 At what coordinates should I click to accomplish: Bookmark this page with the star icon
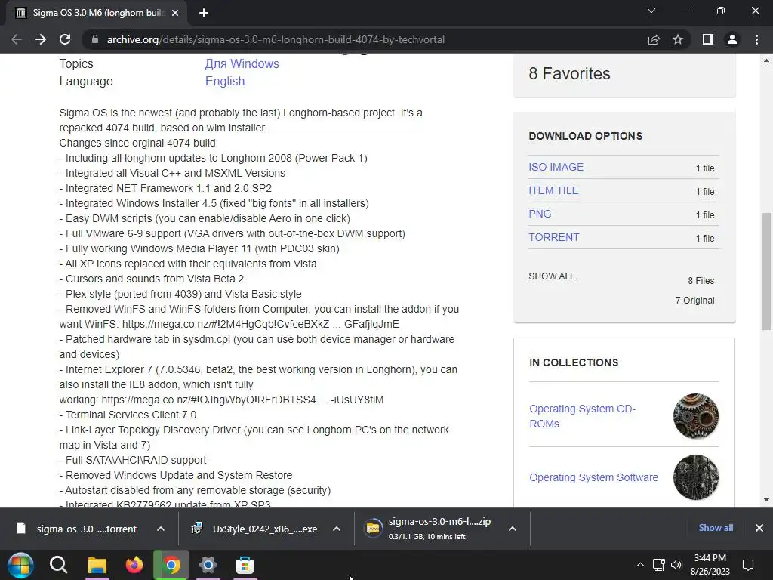(x=678, y=39)
